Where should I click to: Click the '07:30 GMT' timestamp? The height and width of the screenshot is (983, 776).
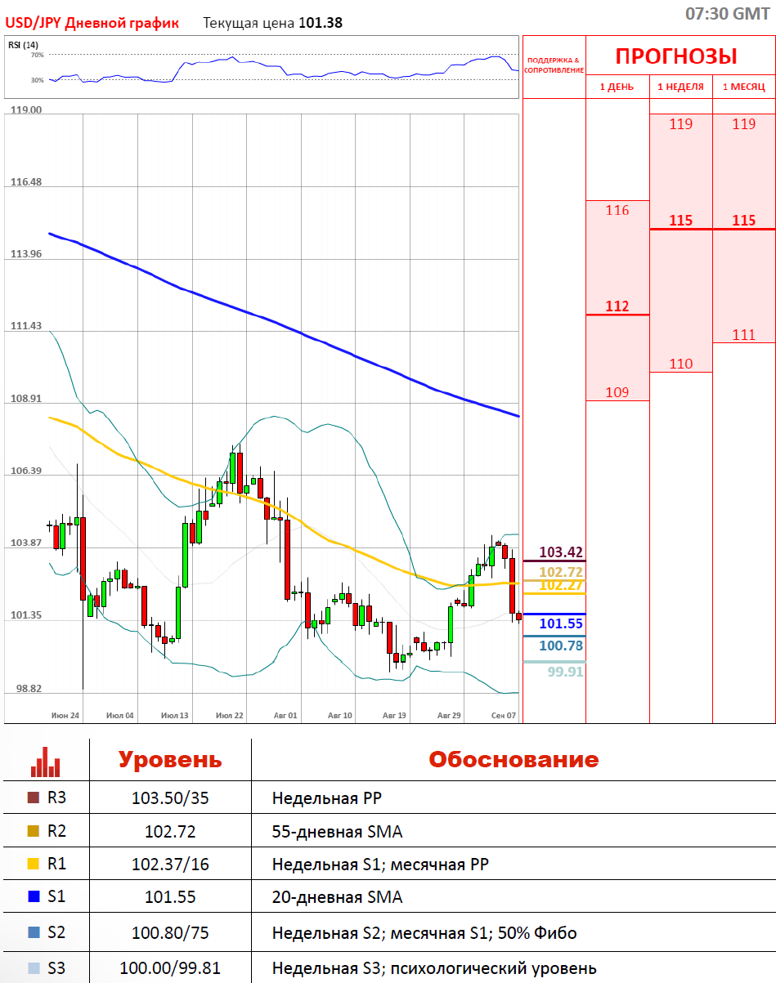pos(727,13)
